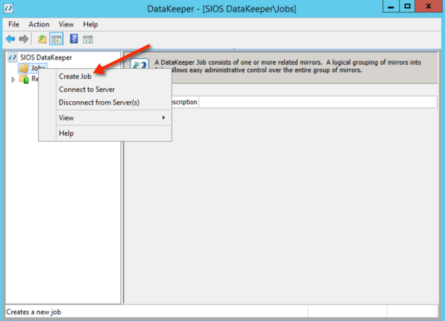The width and height of the screenshot is (445, 321).
Task: Select SIOS DataKeeper root tree node
Action: click(x=45, y=57)
